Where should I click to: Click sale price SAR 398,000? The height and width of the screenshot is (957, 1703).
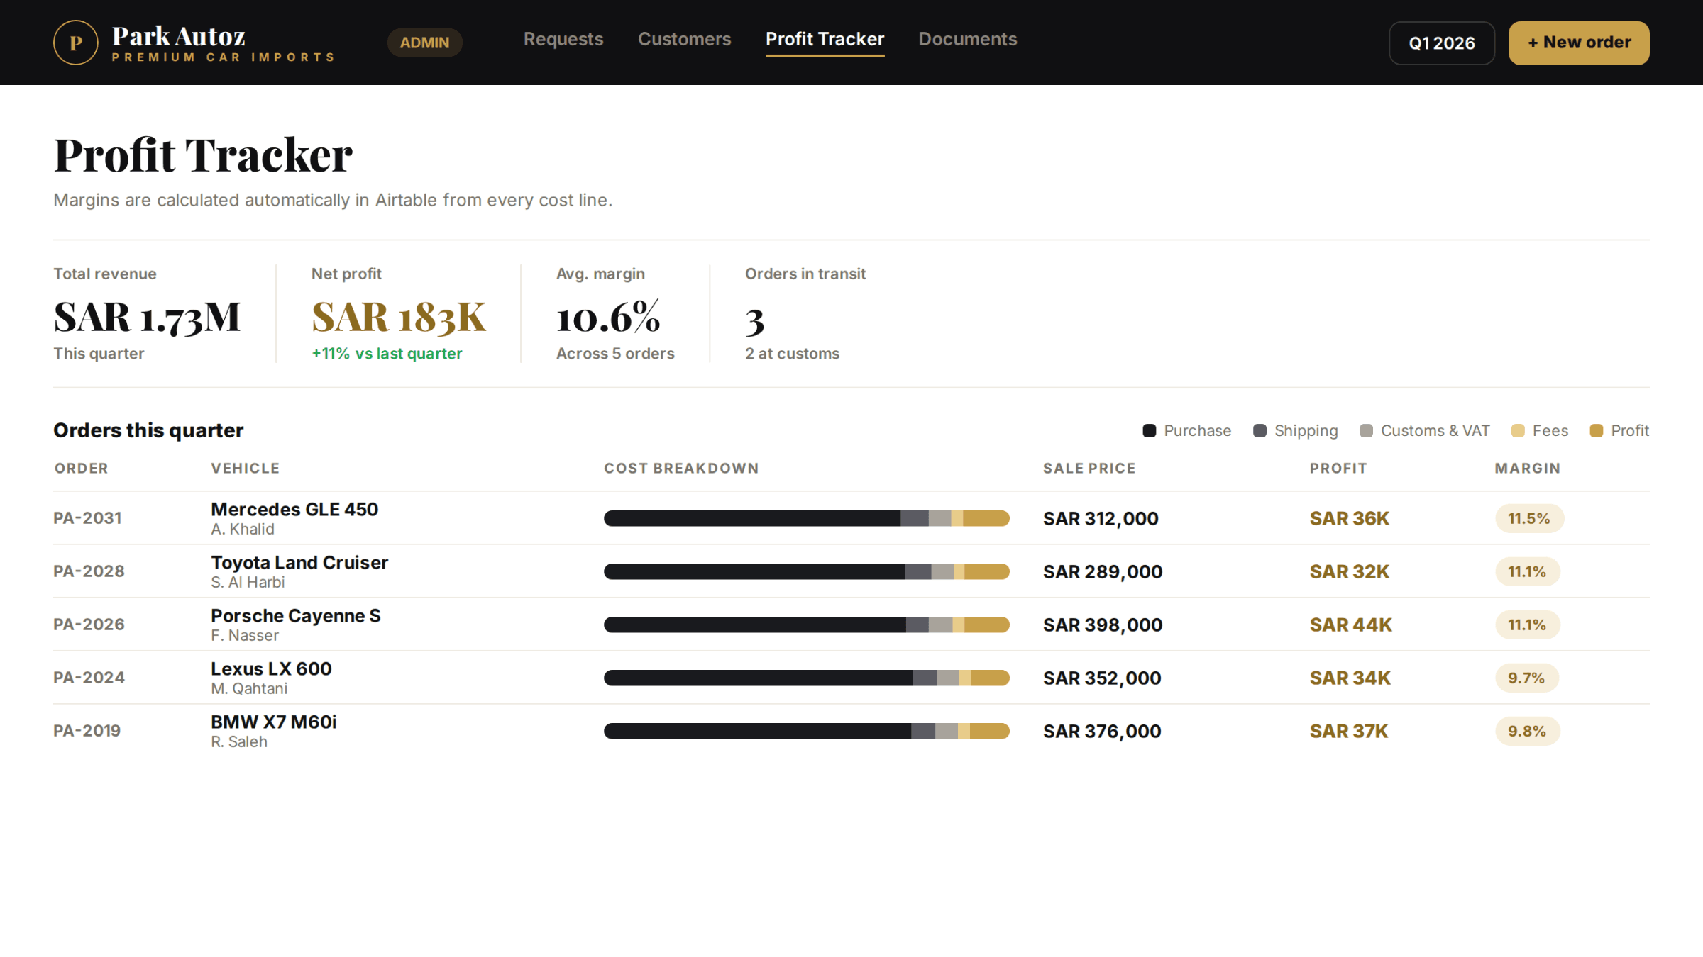(1103, 625)
